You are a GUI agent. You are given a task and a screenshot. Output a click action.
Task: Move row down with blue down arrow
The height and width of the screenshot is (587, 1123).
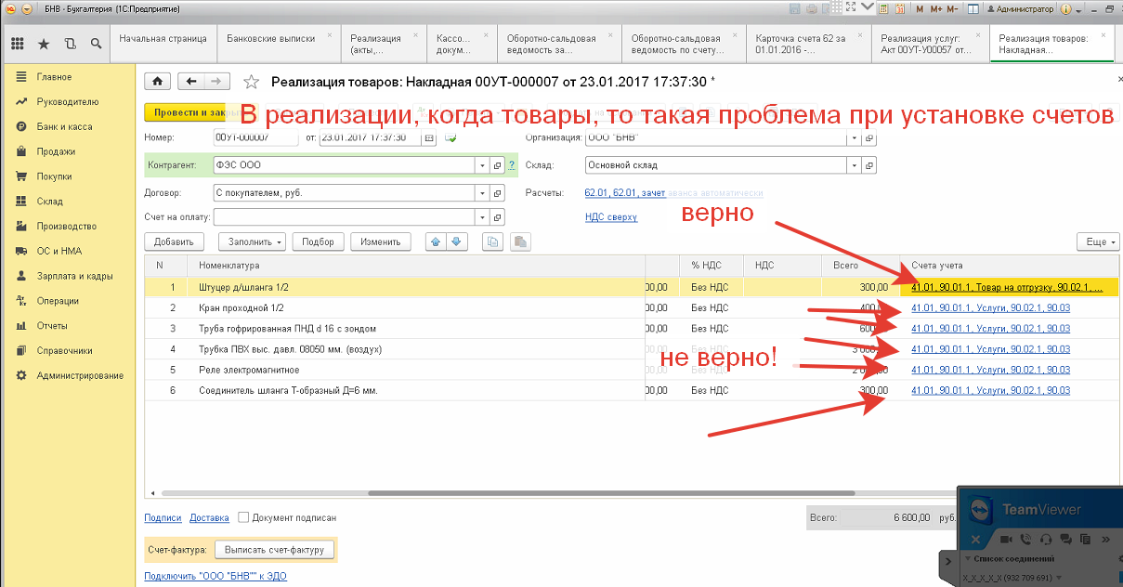[455, 241]
